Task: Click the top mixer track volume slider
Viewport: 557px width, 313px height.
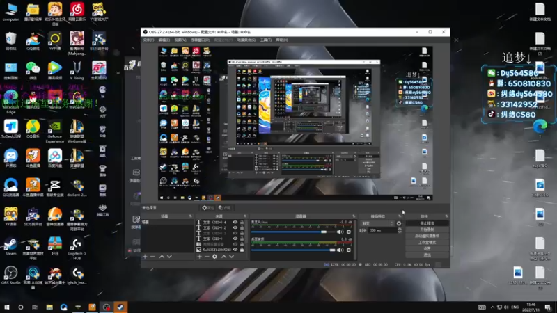Action: click(x=293, y=232)
